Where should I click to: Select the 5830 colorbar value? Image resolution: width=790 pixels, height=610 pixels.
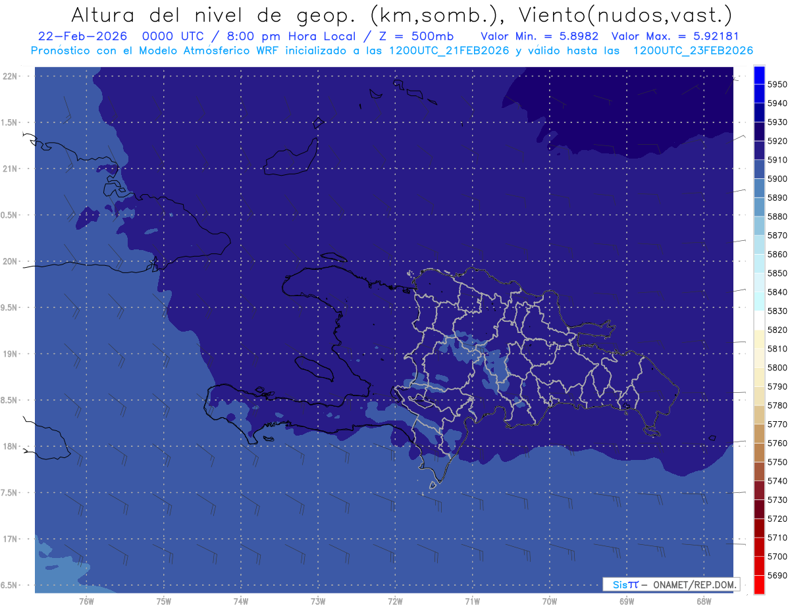coord(777,311)
